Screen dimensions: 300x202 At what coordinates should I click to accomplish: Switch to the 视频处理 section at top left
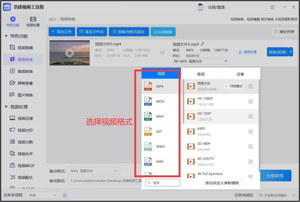click(33, 21)
